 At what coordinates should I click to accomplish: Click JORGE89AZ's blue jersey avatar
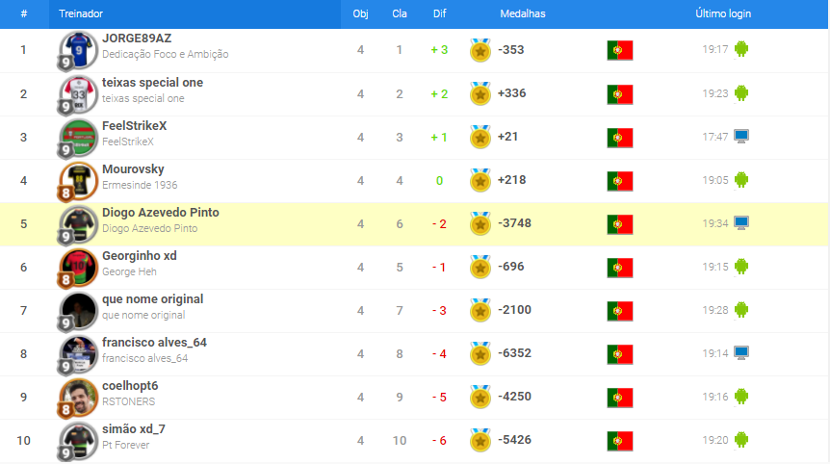tap(78, 50)
